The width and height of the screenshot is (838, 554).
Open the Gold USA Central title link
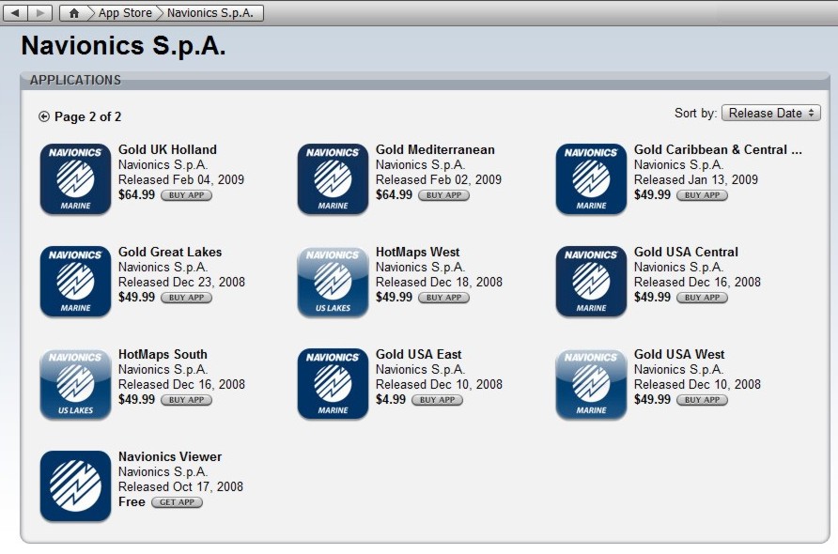click(686, 253)
